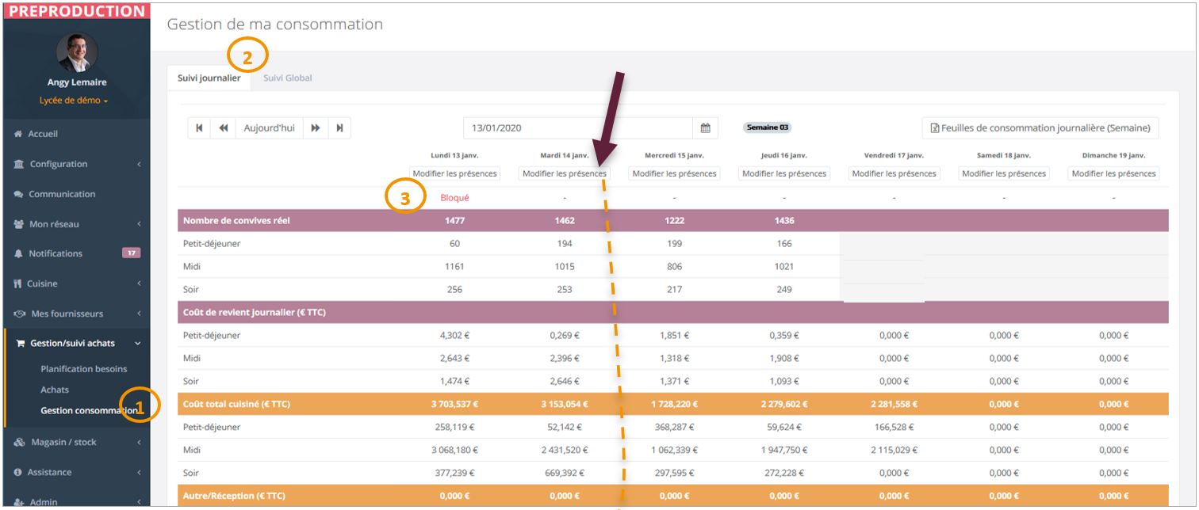Click Vendredi's Midi cost 2 115,029 €
The width and height of the screenshot is (1199, 510).
click(894, 450)
